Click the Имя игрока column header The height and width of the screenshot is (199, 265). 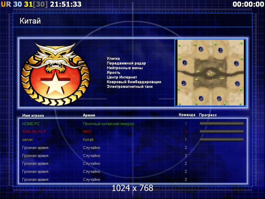33,115
